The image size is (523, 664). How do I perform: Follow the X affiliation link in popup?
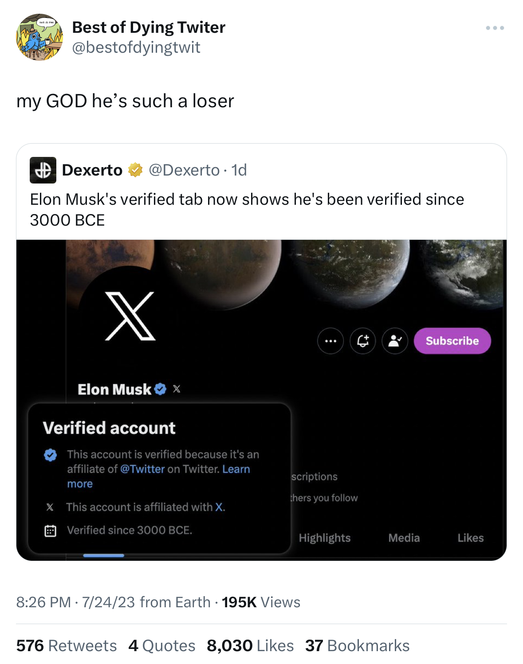[x=219, y=507]
